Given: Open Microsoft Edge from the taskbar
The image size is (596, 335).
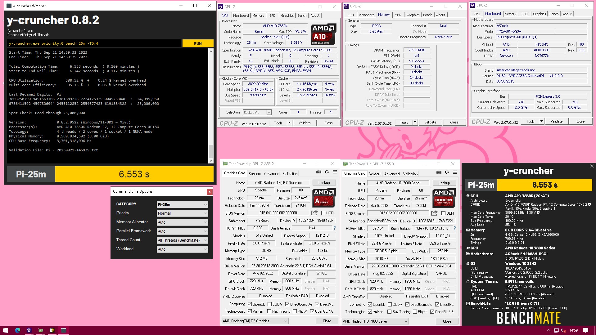Looking at the screenshot, I should (x=18, y=330).
